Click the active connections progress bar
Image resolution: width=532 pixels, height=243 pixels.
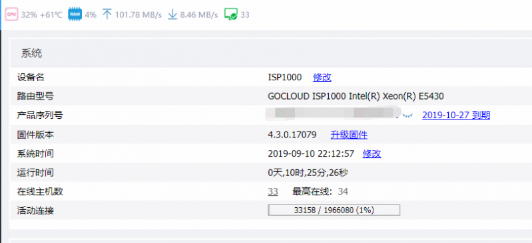point(334,210)
